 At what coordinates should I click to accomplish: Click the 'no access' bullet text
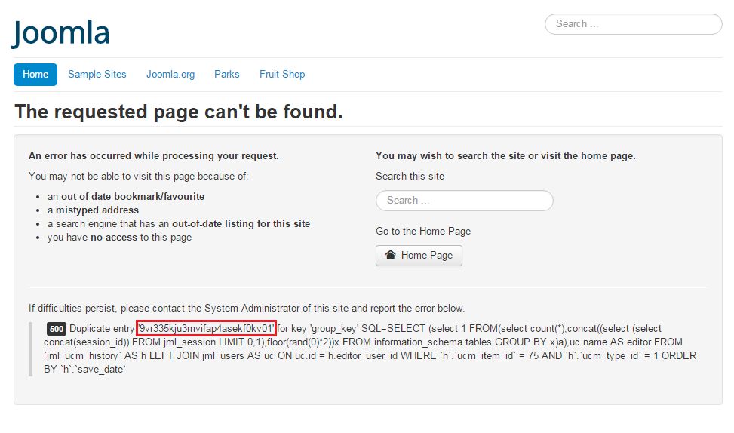pyautogui.click(x=113, y=238)
